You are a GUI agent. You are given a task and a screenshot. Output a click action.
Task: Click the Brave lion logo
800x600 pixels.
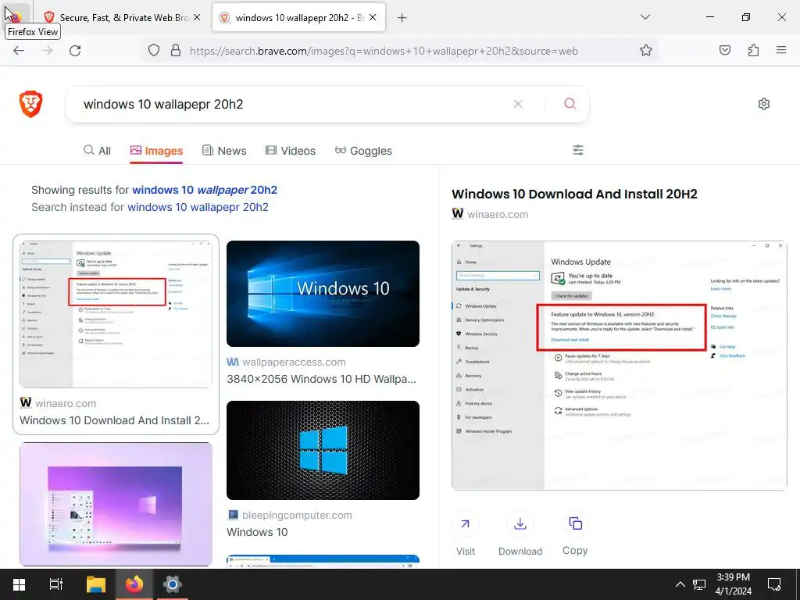(30, 104)
